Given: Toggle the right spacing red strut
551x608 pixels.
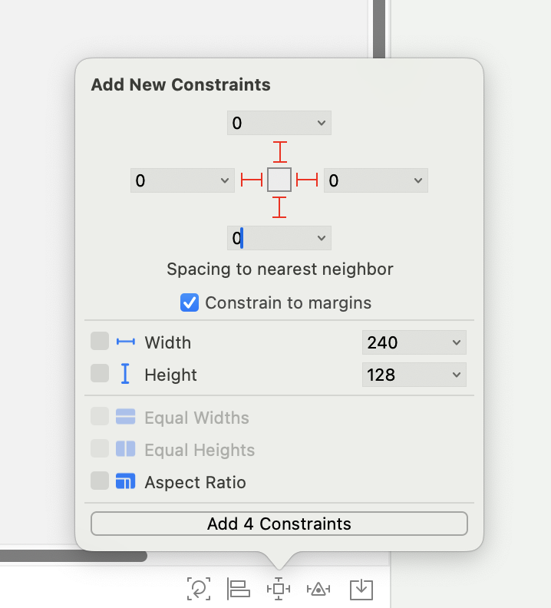Looking at the screenshot, I should click(x=307, y=180).
